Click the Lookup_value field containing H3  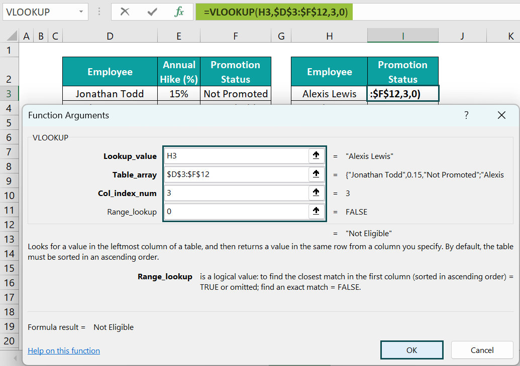236,155
